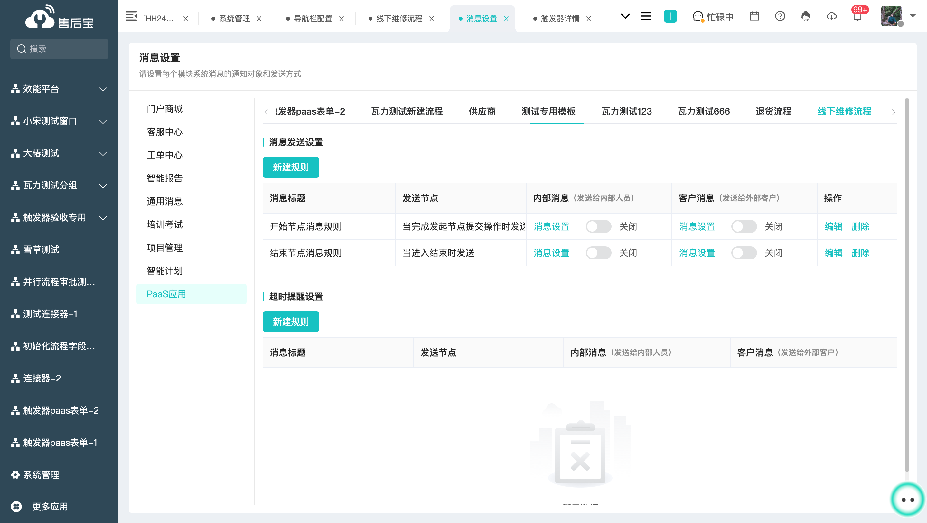Image resolution: width=927 pixels, height=523 pixels.
Task: Click the sidebar 搜索 input field
Action: coord(59,49)
